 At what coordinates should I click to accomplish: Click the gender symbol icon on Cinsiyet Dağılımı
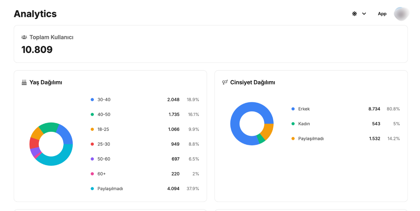pyautogui.click(x=225, y=82)
